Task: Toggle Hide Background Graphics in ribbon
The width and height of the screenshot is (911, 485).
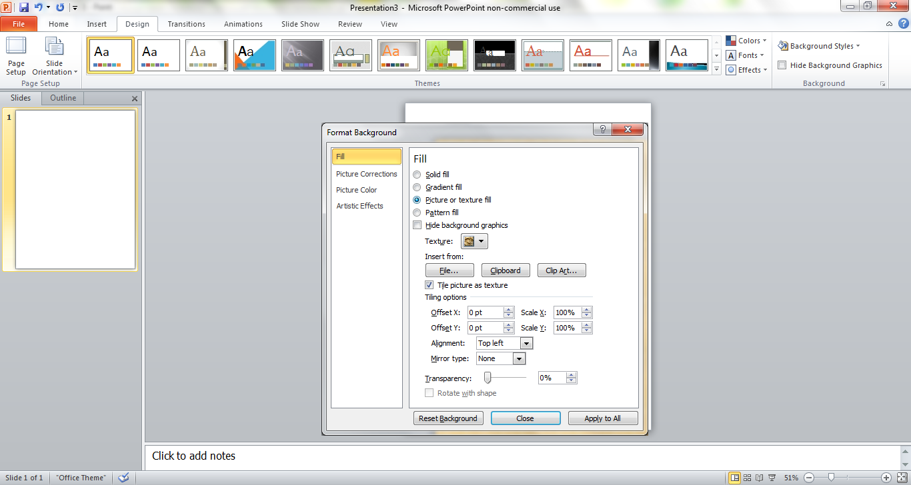Action: 830,65
